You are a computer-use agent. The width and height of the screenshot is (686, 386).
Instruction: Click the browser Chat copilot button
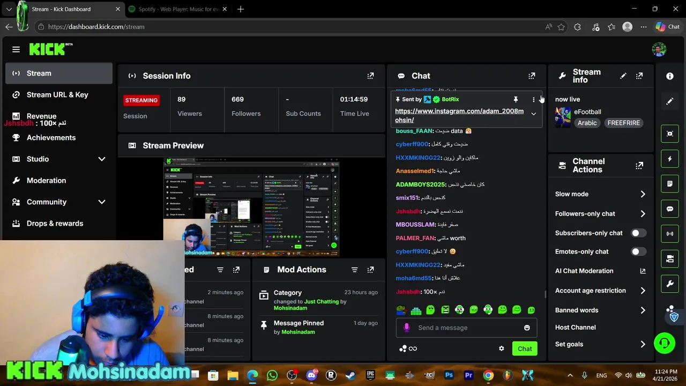668,27
